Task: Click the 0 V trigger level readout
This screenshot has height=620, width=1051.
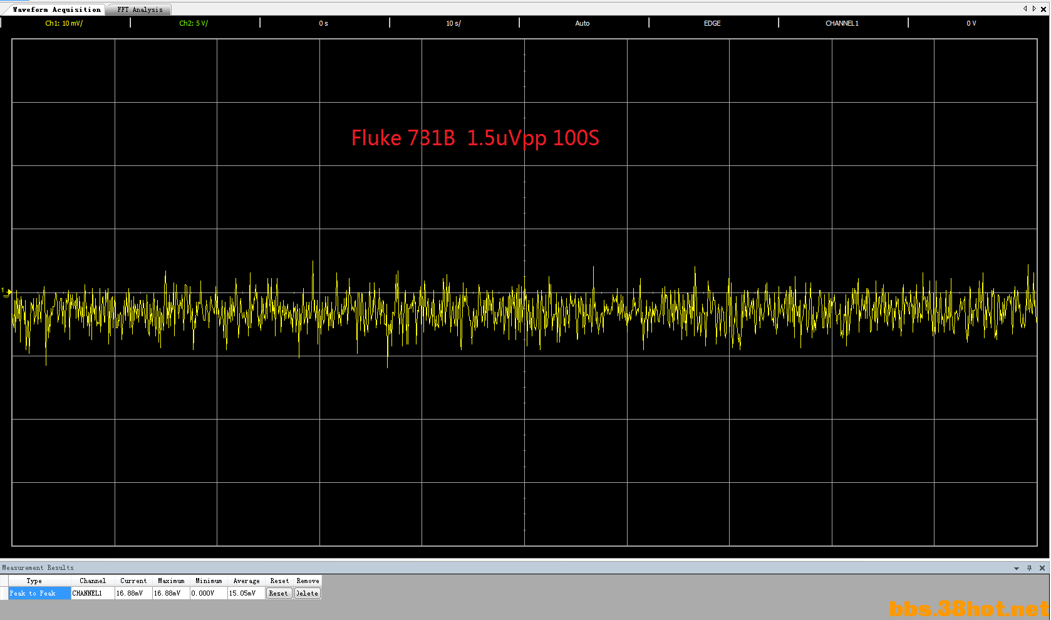Action: [971, 23]
